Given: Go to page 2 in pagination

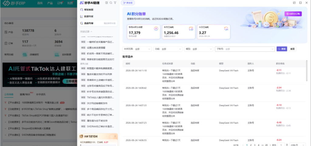Looking at the screenshot, I should coord(251,145).
